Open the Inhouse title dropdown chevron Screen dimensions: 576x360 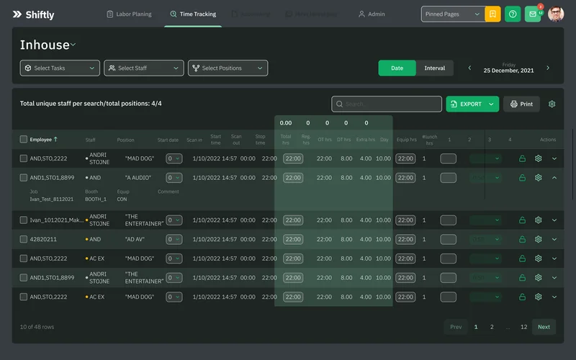73,45
